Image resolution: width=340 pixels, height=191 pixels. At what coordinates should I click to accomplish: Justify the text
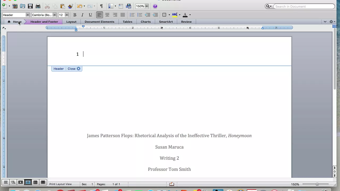pos(122,15)
